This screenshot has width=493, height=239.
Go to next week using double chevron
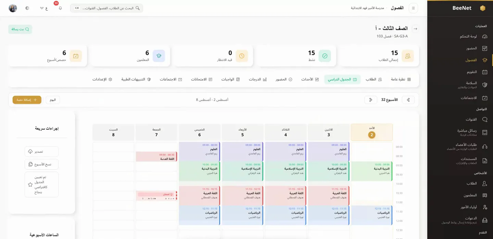(x=371, y=100)
